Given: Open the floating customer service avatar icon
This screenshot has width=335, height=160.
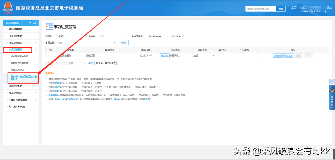Looking at the screenshot, I should click(x=332, y=82).
